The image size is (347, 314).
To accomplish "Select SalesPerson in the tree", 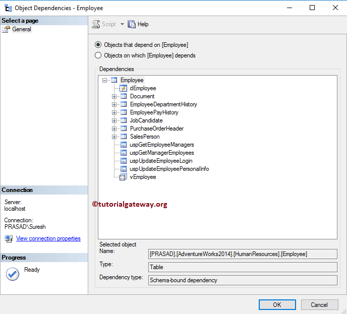I will [x=145, y=137].
